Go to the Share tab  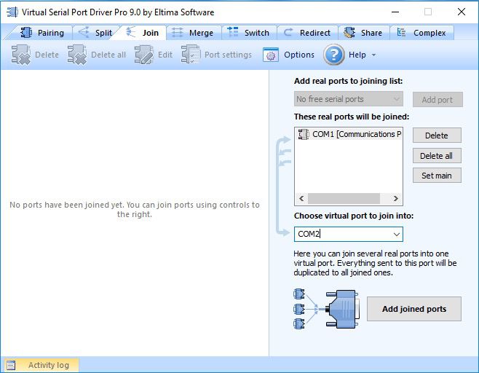(x=363, y=33)
